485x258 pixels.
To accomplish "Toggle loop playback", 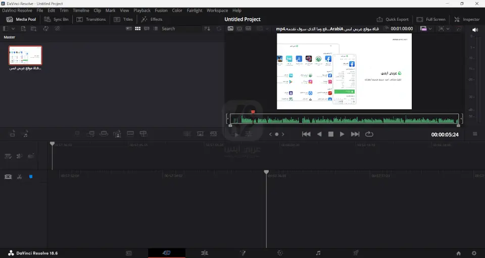I will [369, 134].
